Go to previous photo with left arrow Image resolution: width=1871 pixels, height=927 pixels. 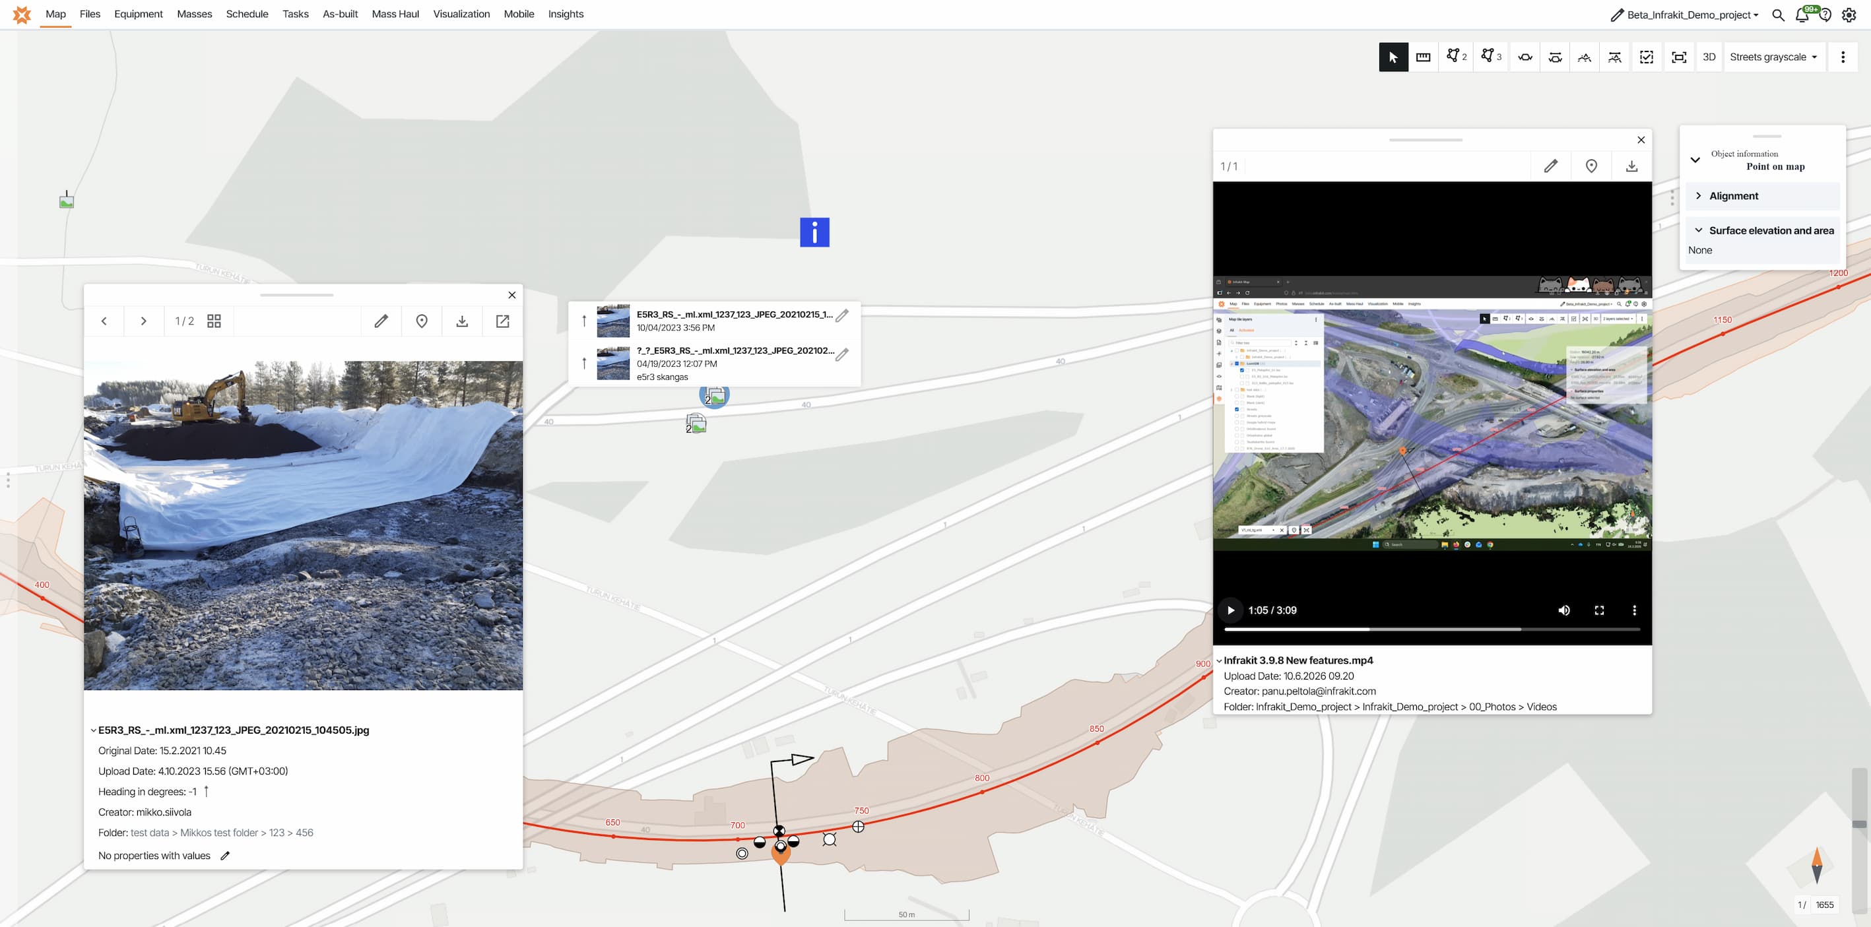(104, 321)
